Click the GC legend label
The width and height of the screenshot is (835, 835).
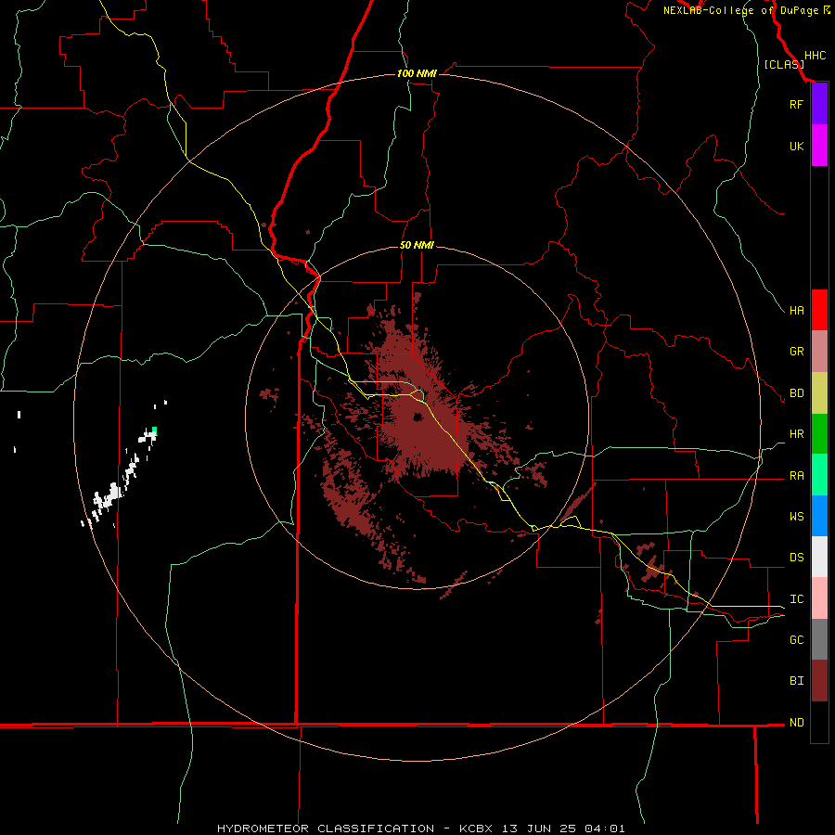click(796, 640)
